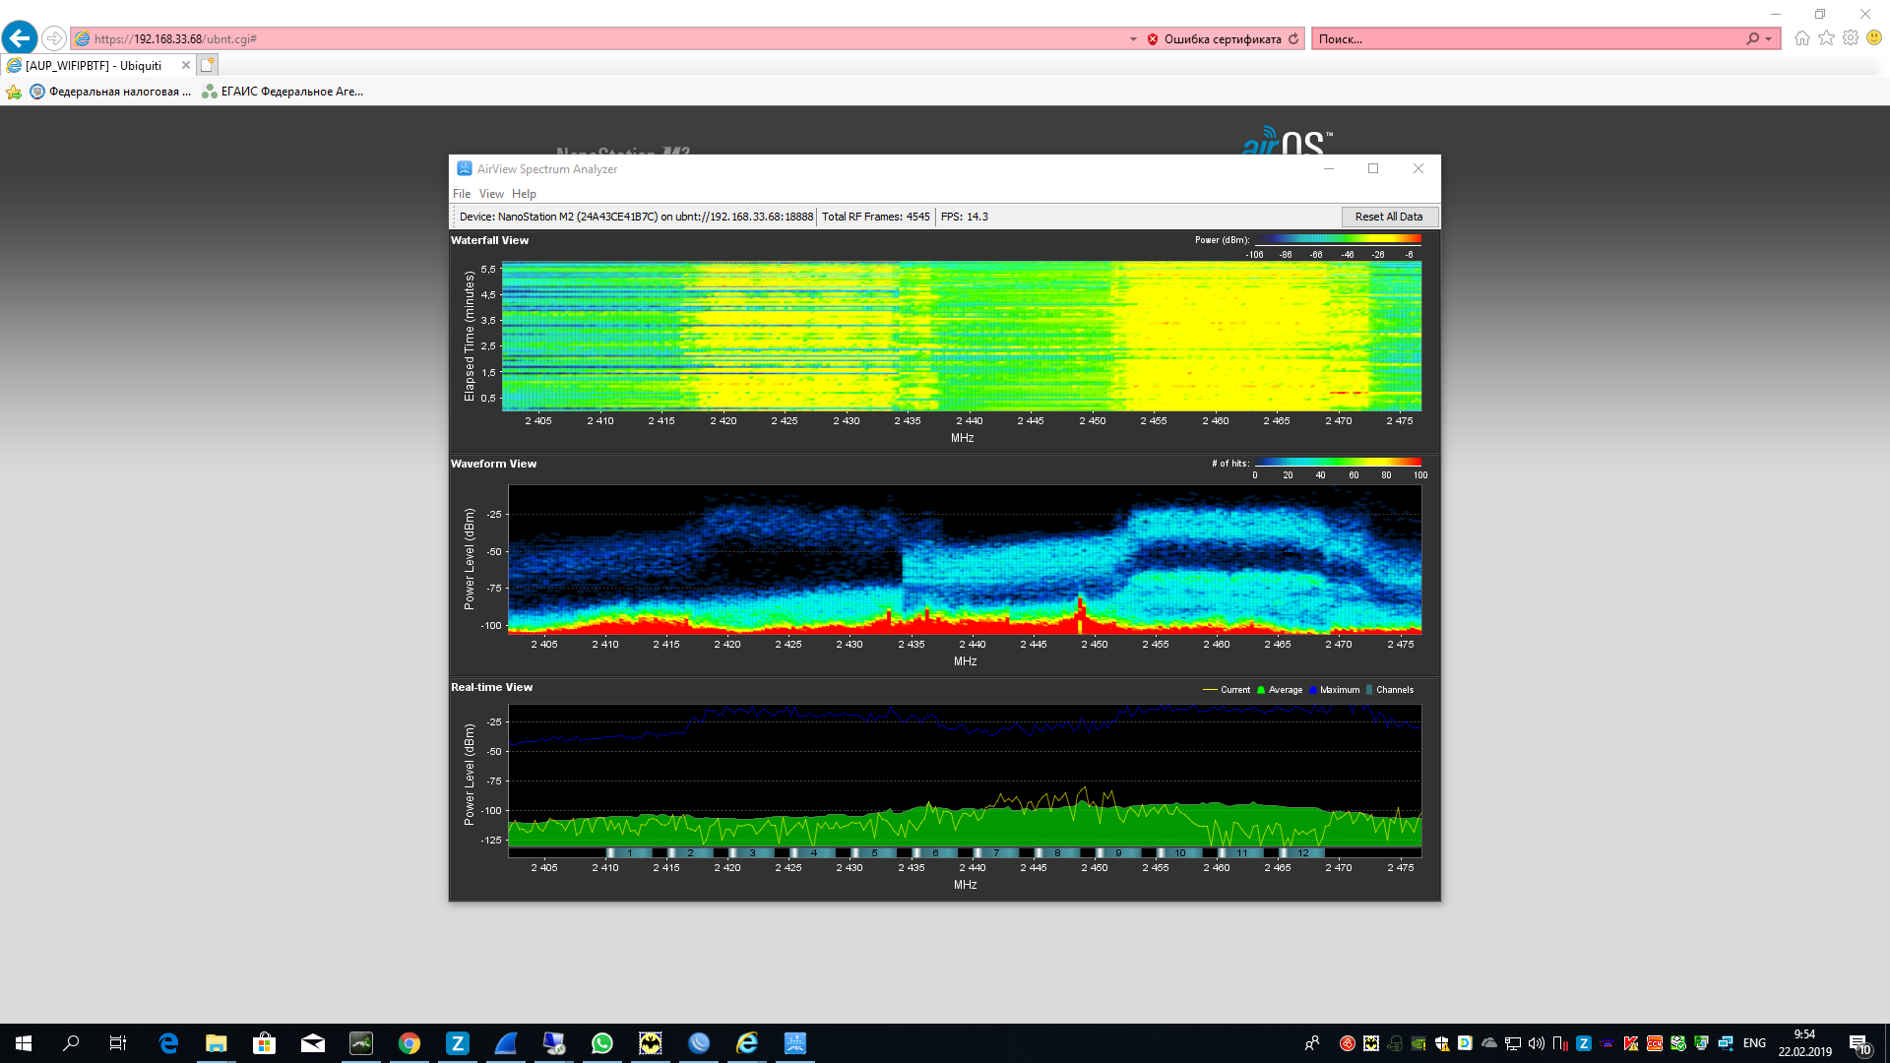Open the Z app on taskbar

point(458,1043)
